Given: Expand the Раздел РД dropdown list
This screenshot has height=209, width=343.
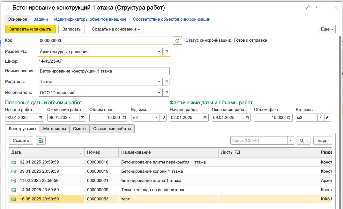Looking at the screenshot, I should (x=159, y=52).
